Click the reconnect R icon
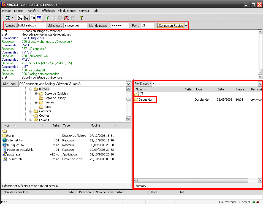Image resolution: width=263 pixels, height=204 pixels. point(73,18)
